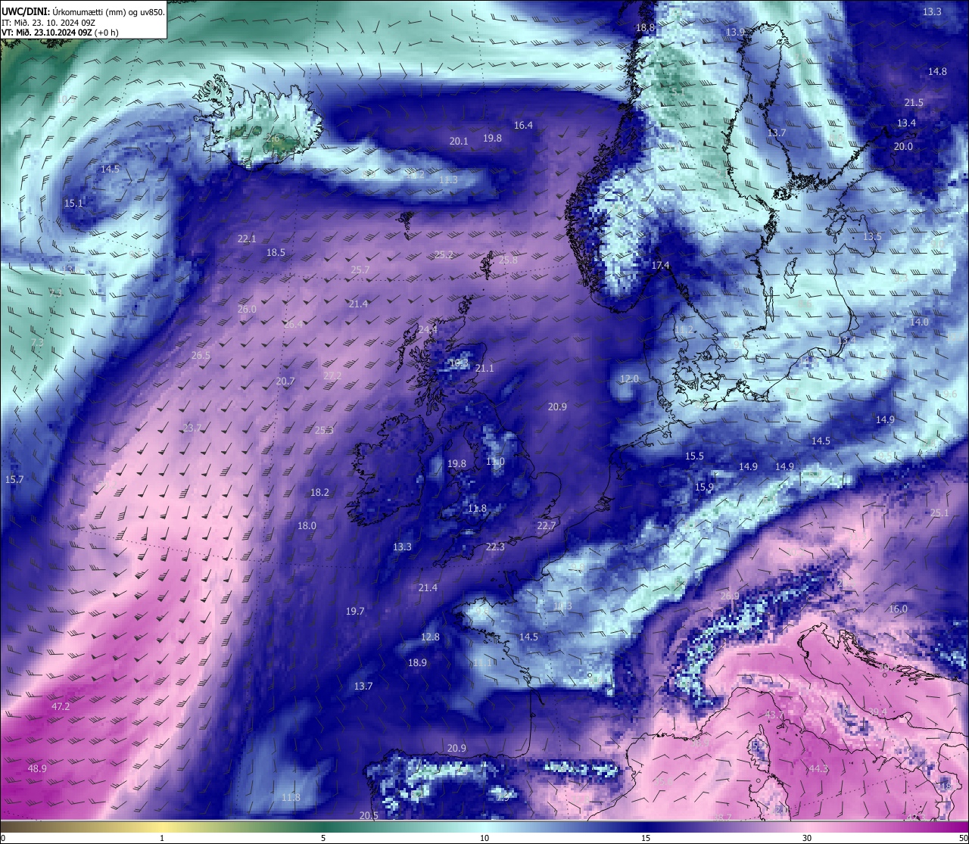Click the 24.4 value over Scotland
This screenshot has height=844, width=969.
[x=428, y=329]
